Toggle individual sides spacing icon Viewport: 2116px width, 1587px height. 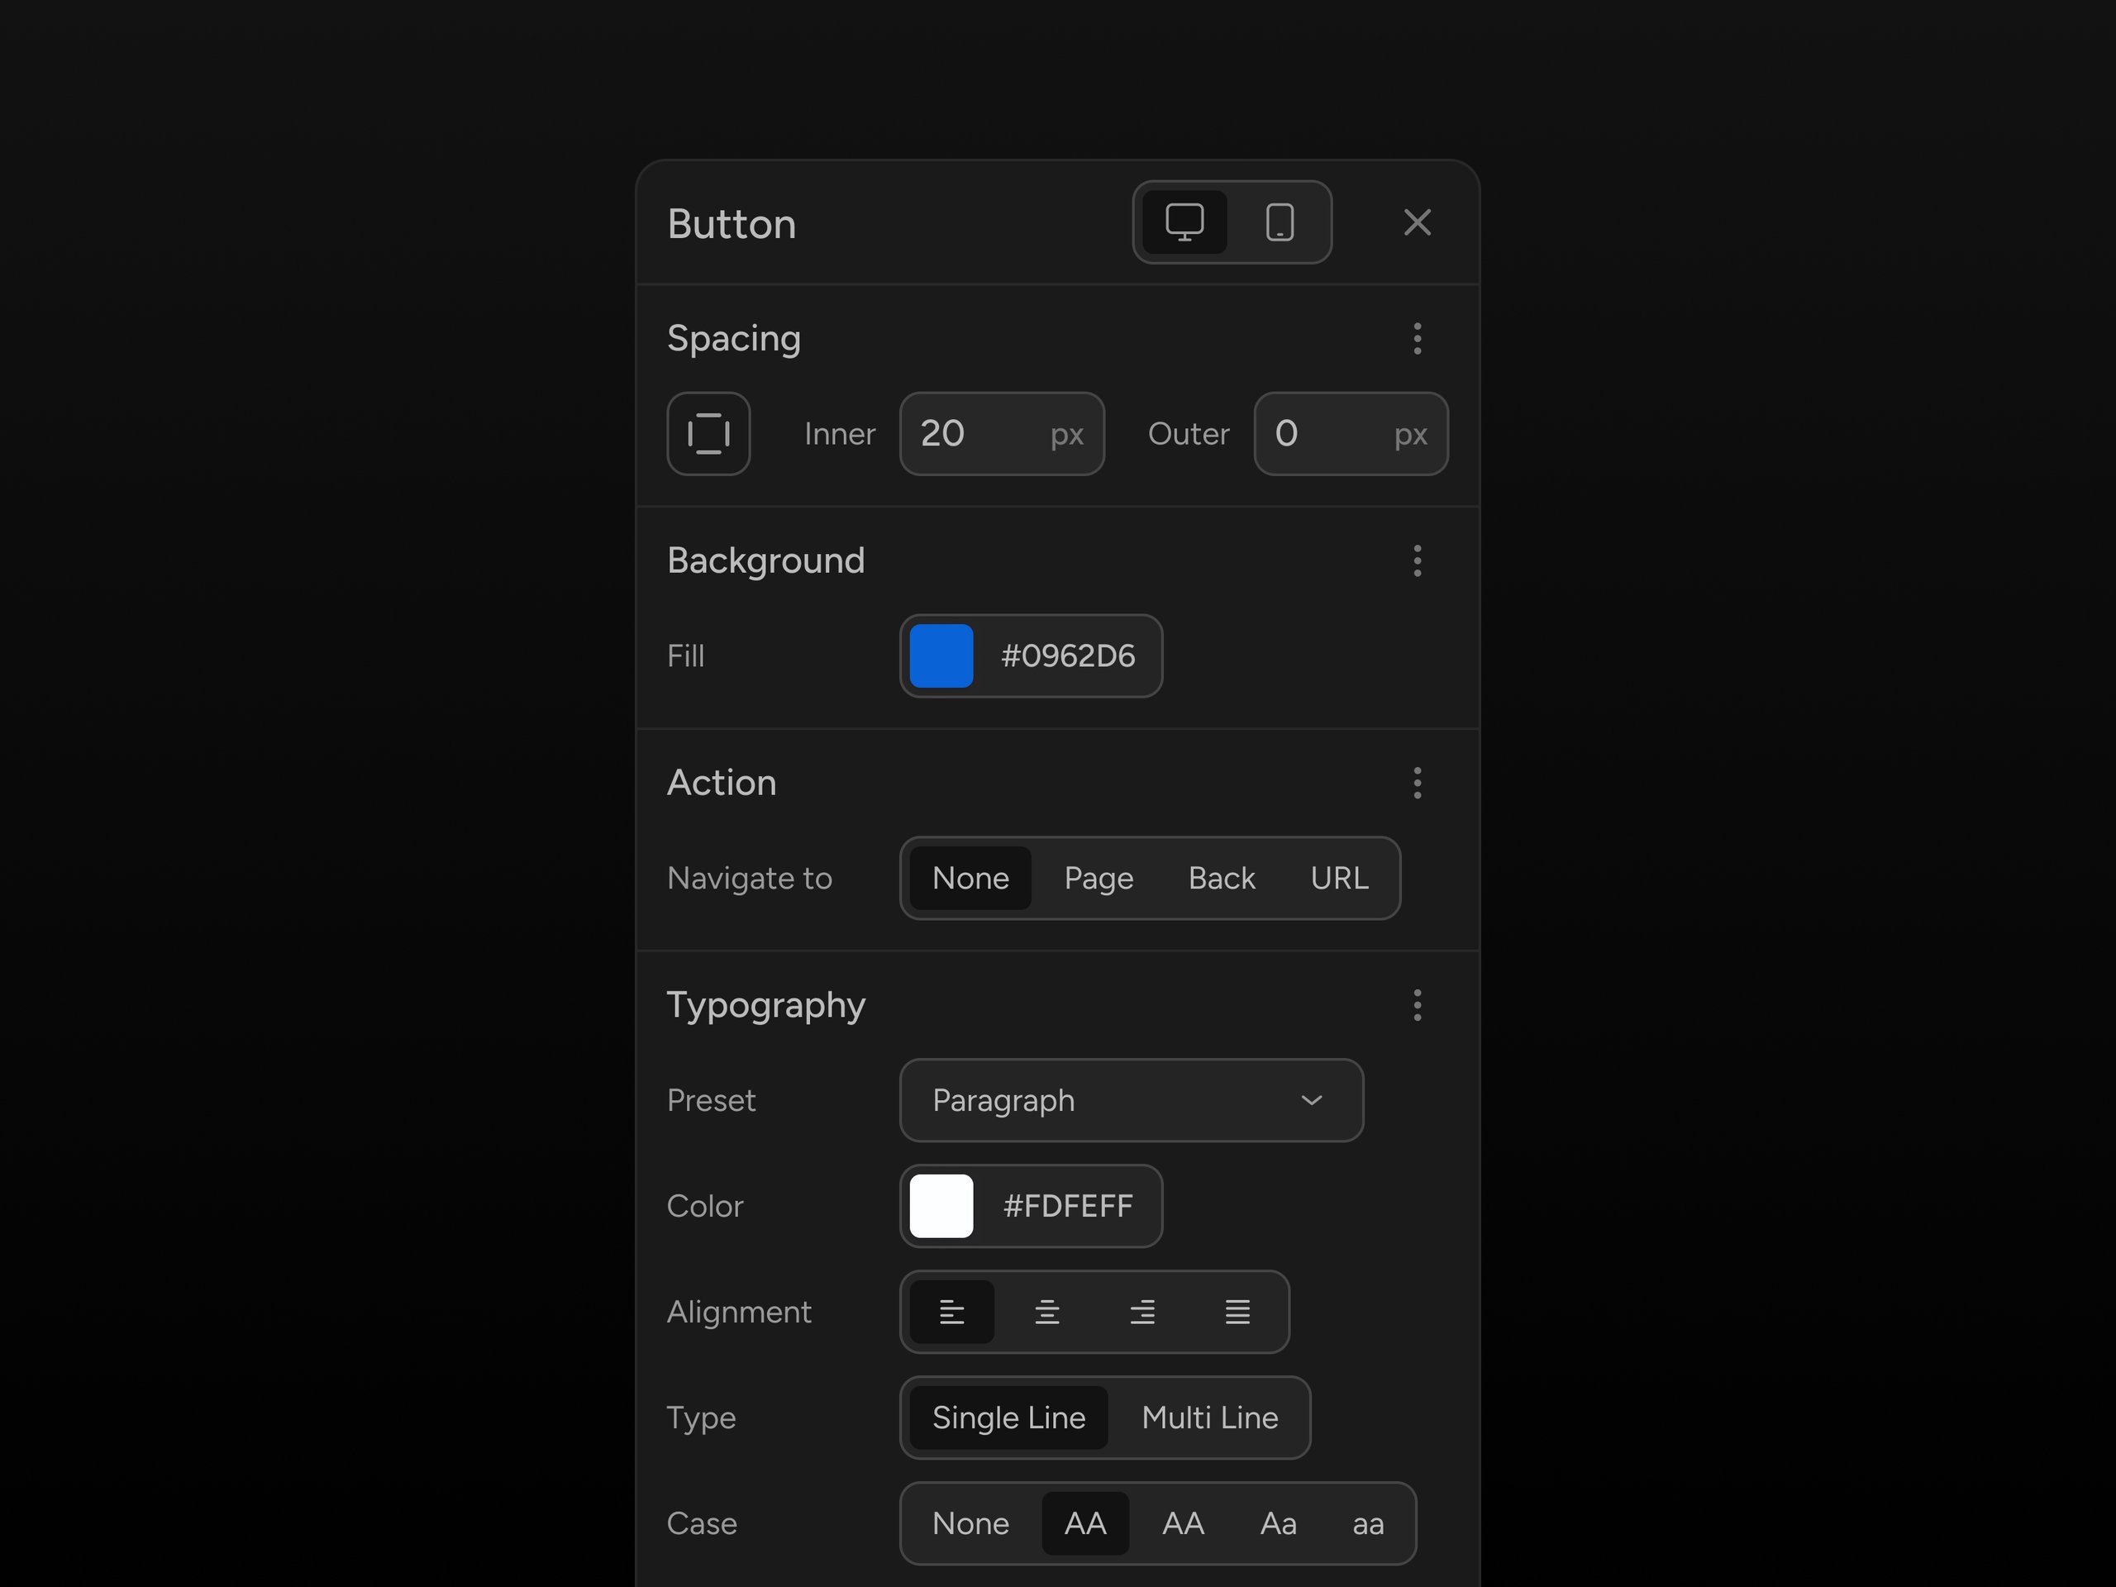coord(709,433)
